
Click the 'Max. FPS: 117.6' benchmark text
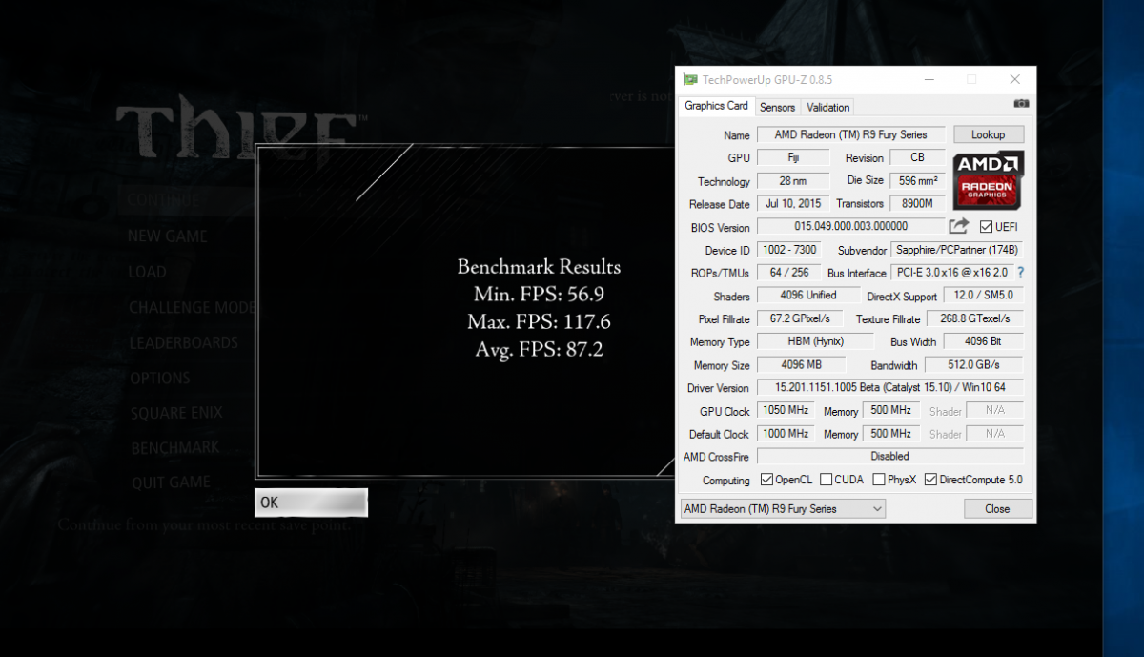pos(540,321)
